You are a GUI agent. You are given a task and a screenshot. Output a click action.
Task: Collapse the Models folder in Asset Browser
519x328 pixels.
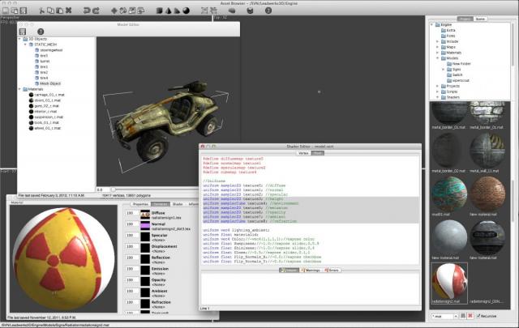click(x=438, y=58)
